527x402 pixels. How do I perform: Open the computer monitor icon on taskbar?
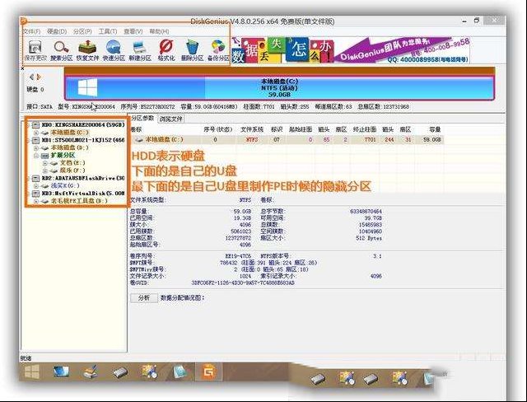tap(62, 372)
